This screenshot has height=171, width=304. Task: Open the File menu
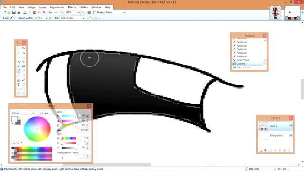[4, 7]
